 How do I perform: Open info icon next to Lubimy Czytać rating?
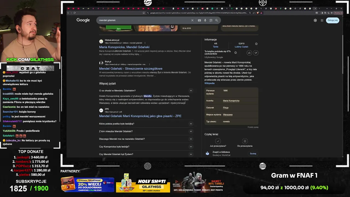tap(256, 44)
